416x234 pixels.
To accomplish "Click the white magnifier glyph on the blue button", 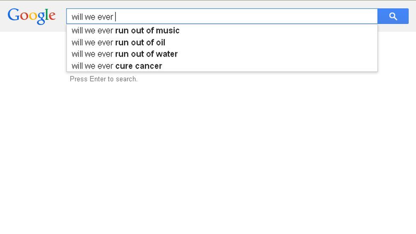I will (393, 17).
